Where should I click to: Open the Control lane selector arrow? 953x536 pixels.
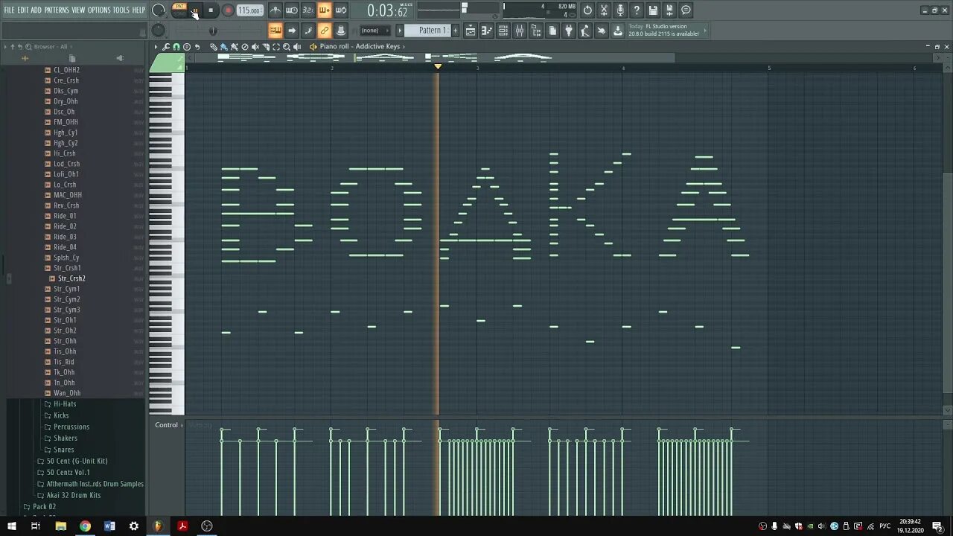tap(183, 425)
